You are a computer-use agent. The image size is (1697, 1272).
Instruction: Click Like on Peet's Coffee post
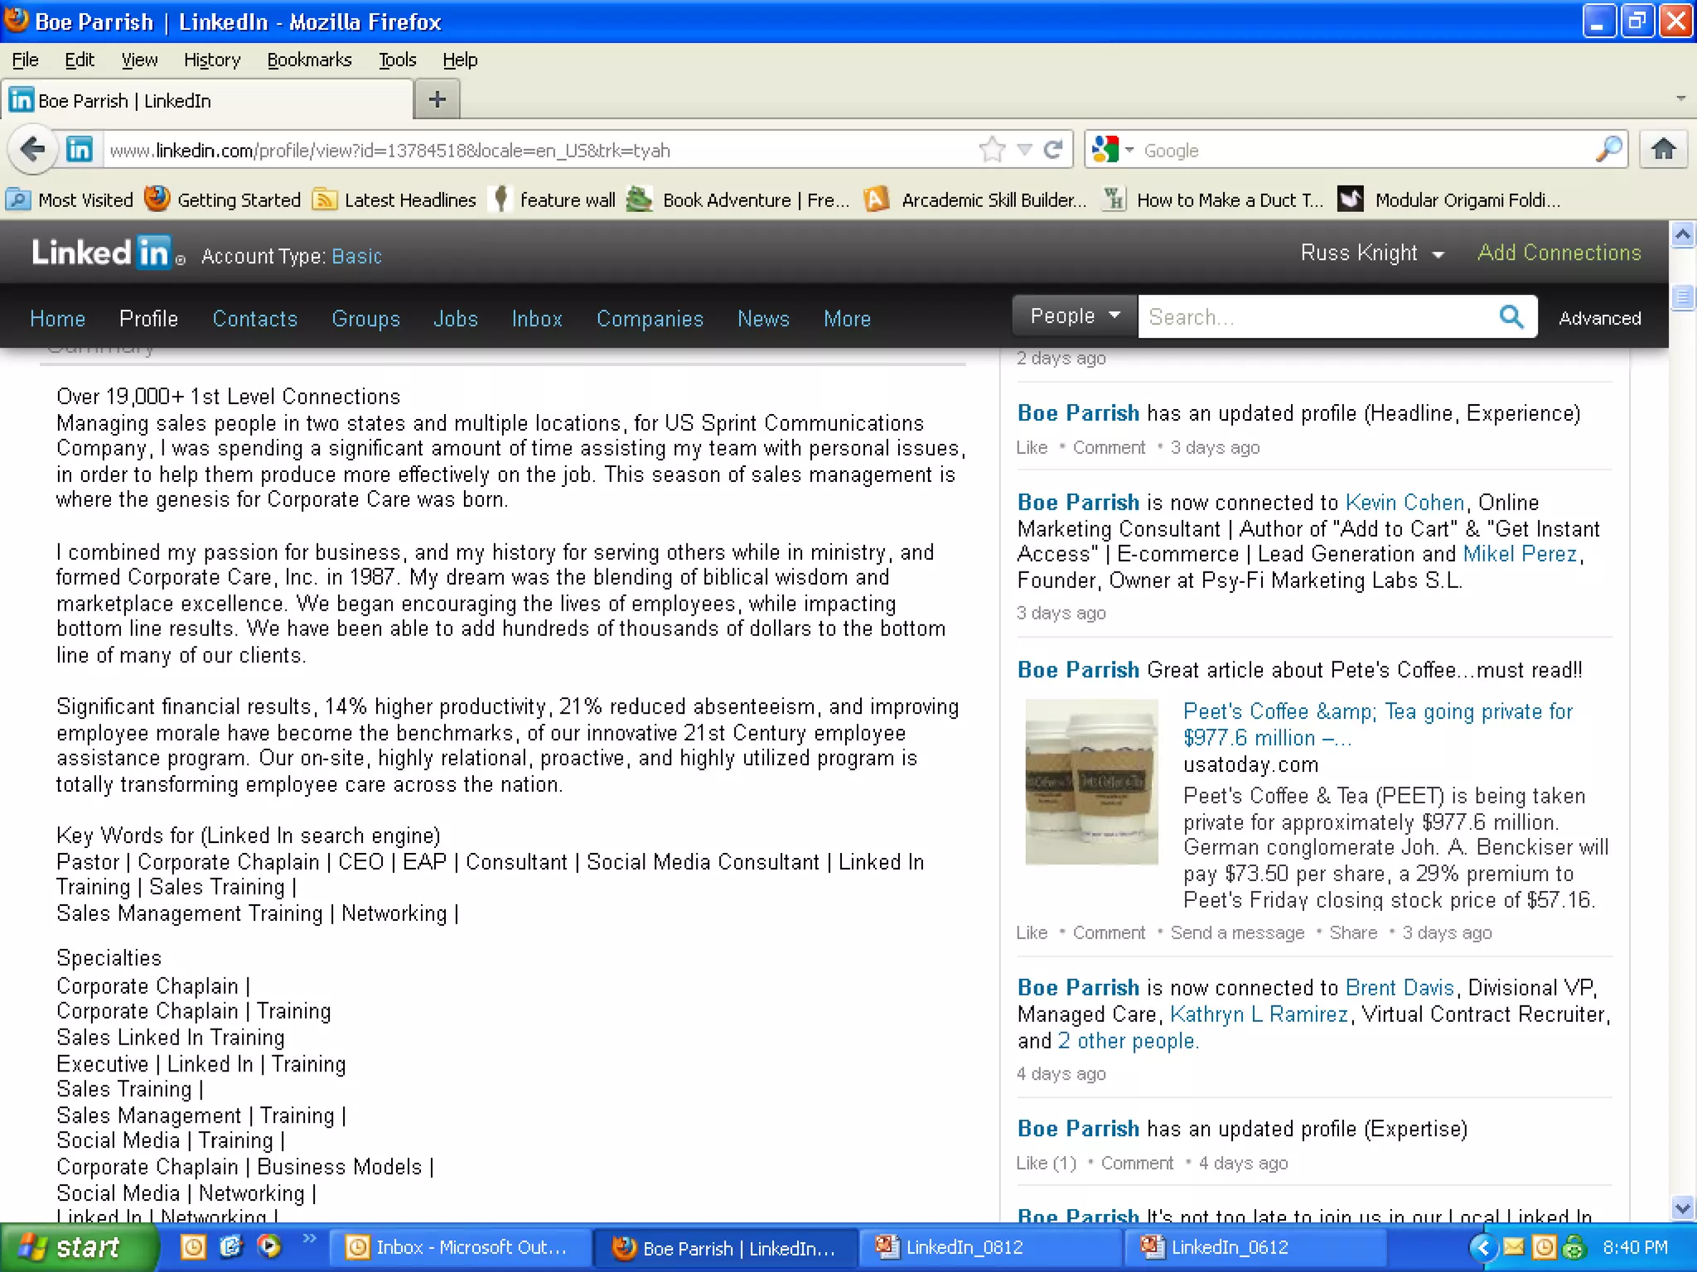[x=1032, y=932]
